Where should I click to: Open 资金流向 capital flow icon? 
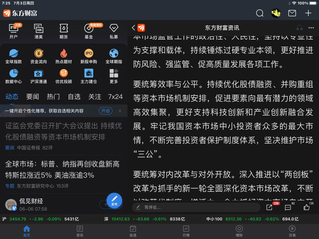39,56
